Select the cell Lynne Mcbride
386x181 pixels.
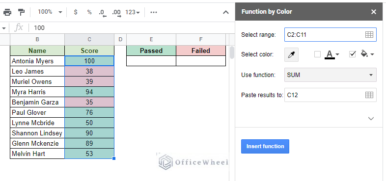(37, 123)
